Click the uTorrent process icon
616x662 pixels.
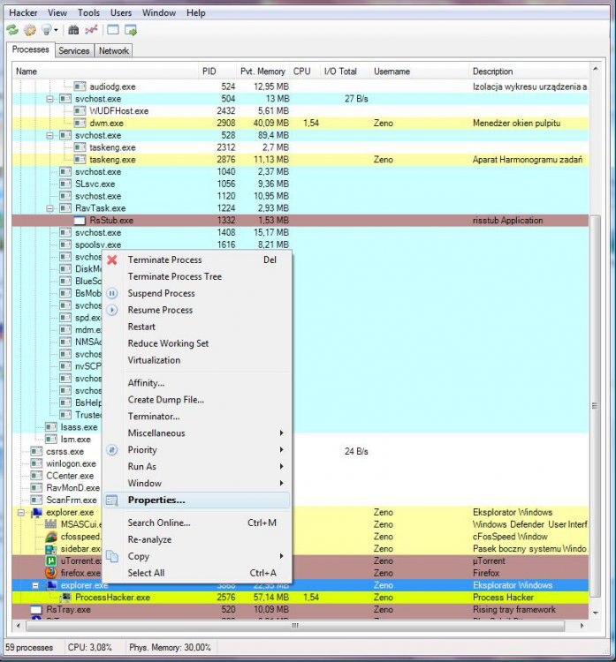coord(51,561)
